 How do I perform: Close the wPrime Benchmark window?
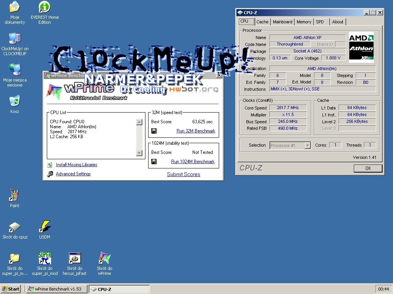pyautogui.click(x=219, y=75)
